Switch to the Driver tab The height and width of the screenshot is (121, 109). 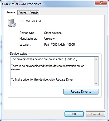[x=23, y=13]
